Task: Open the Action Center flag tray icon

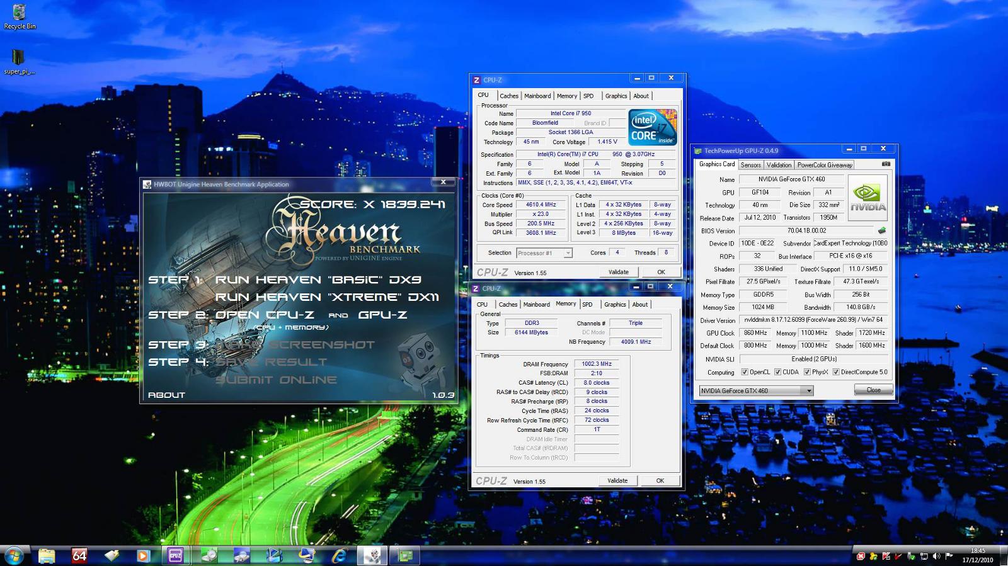Action: click(x=949, y=556)
